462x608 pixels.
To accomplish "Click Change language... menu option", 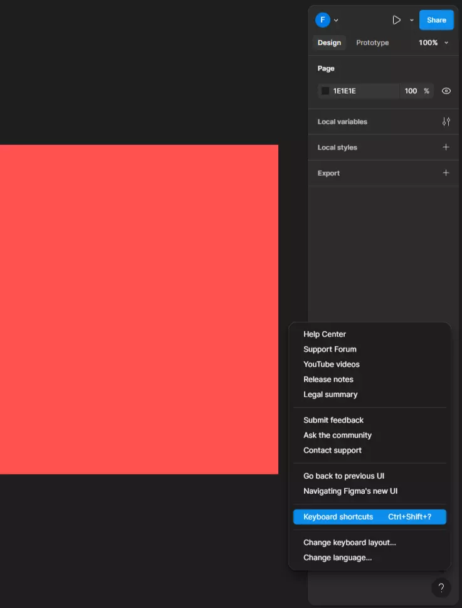I will [x=337, y=558].
